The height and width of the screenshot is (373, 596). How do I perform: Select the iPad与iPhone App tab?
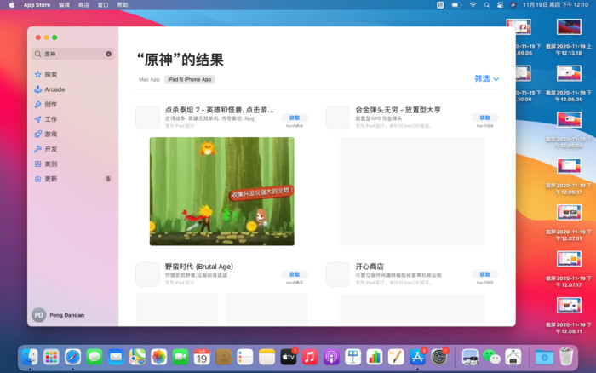[x=189, y=79]
